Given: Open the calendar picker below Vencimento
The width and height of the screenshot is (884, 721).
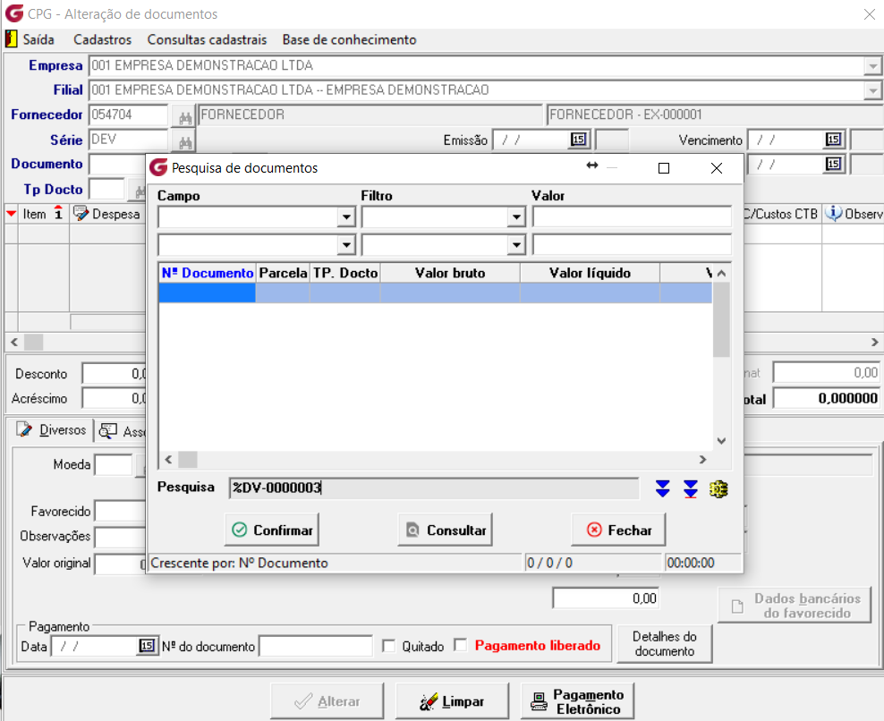Looking at the screenshot, I should click(x=833, y=164).
